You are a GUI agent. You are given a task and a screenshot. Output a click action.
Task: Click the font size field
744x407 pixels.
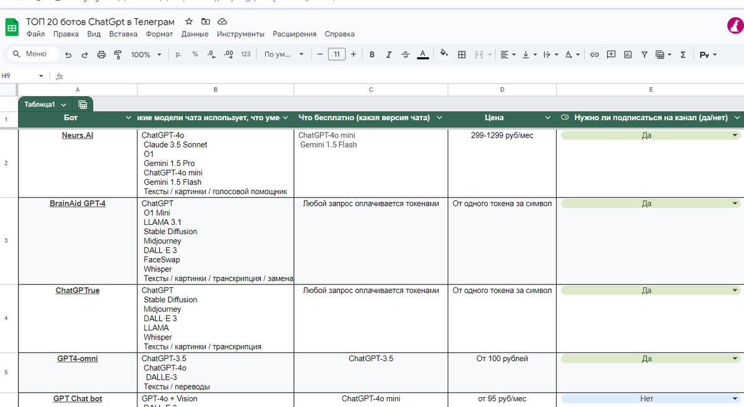(x=337, y=55)
